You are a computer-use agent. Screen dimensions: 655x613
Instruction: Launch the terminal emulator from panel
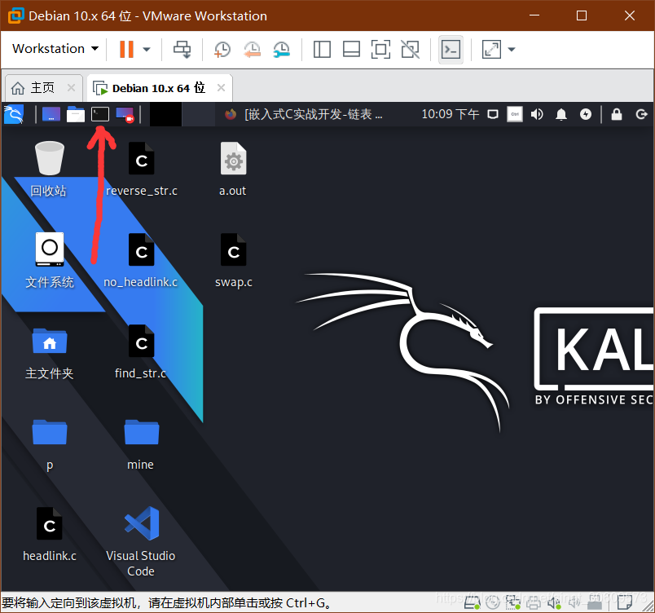(x=100, y=114)
